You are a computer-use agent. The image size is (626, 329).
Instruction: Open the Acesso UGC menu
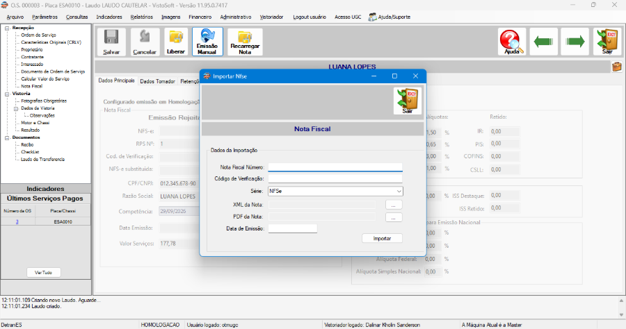pos(348,17)
